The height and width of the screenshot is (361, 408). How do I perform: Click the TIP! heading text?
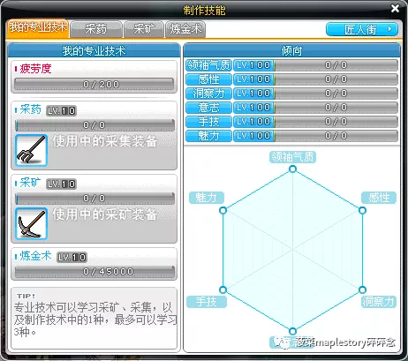(26, 296)
